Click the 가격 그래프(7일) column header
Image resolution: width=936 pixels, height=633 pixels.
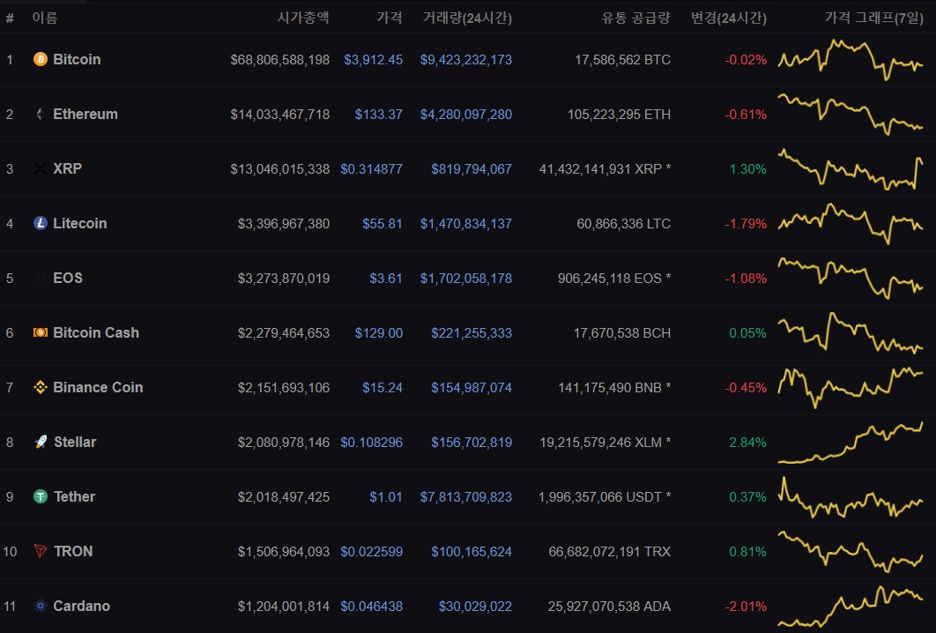(x=874, y=18)
